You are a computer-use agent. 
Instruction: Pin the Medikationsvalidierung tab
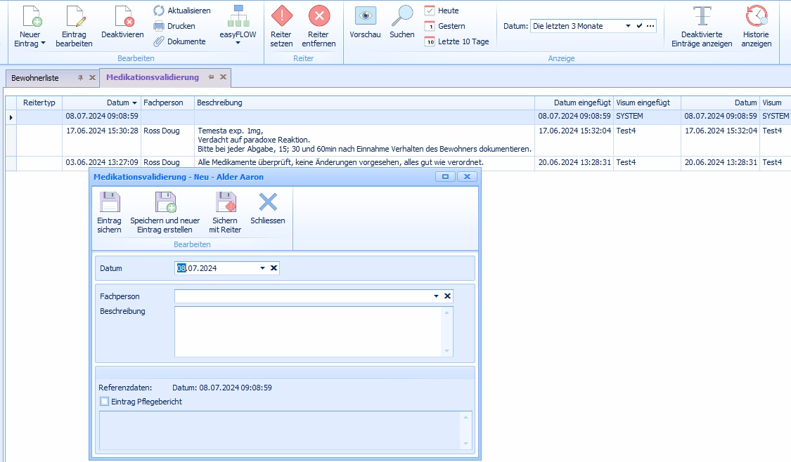(211, 77)
